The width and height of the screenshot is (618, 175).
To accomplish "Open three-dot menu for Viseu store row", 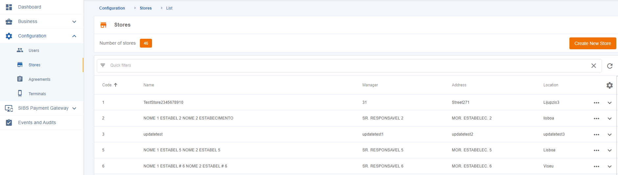I will [x=596, y=166].
